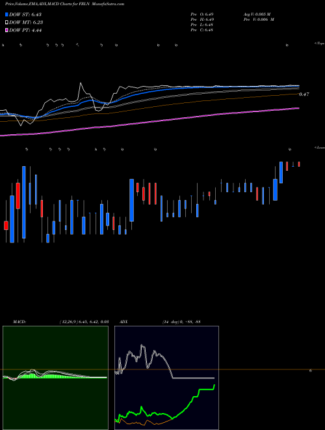The width and height of the screenshot is (325, 430).
Task: Click the 'Pre V: 0.006 M' volume text
Action: [259, 20]
